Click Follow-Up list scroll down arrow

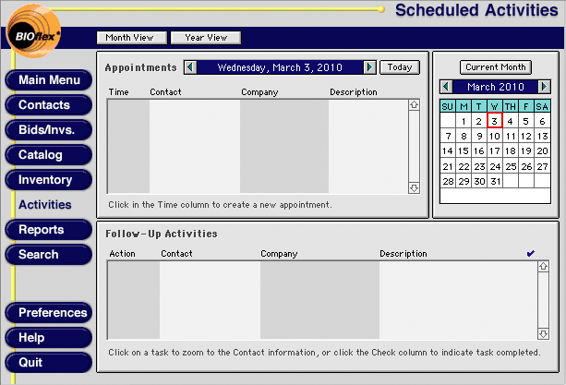(x=543, y=334)
